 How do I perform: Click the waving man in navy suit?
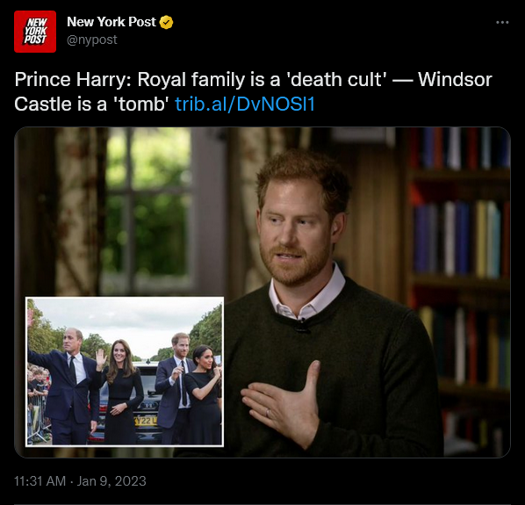pos(70,385)
